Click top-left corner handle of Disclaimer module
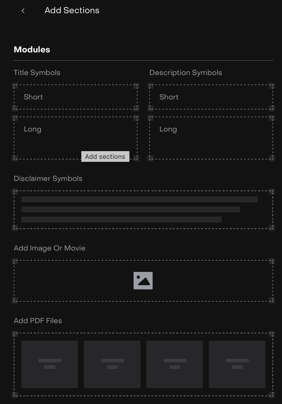 click(x=15, y=191)
